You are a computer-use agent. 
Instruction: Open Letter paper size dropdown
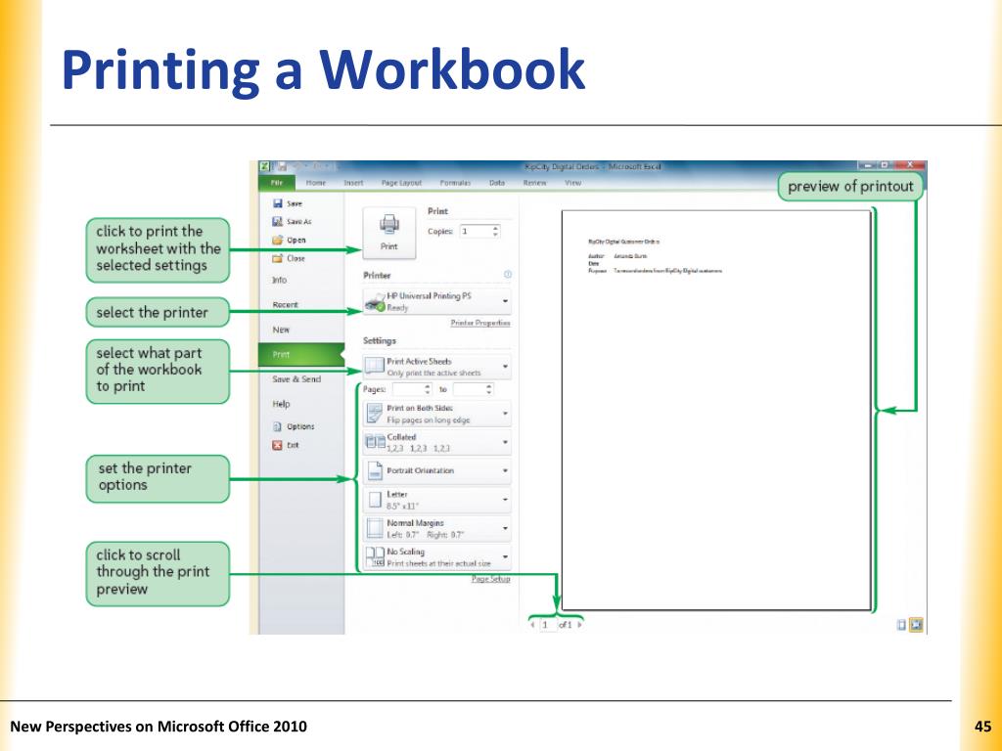pyautogui.click(x=437, y=500)
